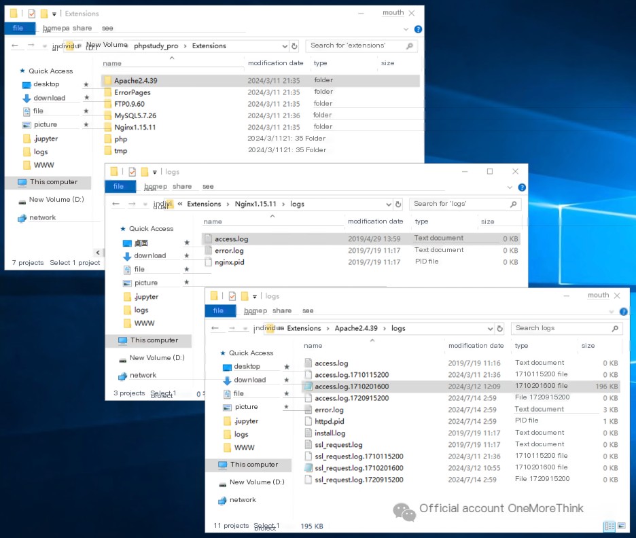Click the search magnifier in Nginx logs window

point(514,204)
